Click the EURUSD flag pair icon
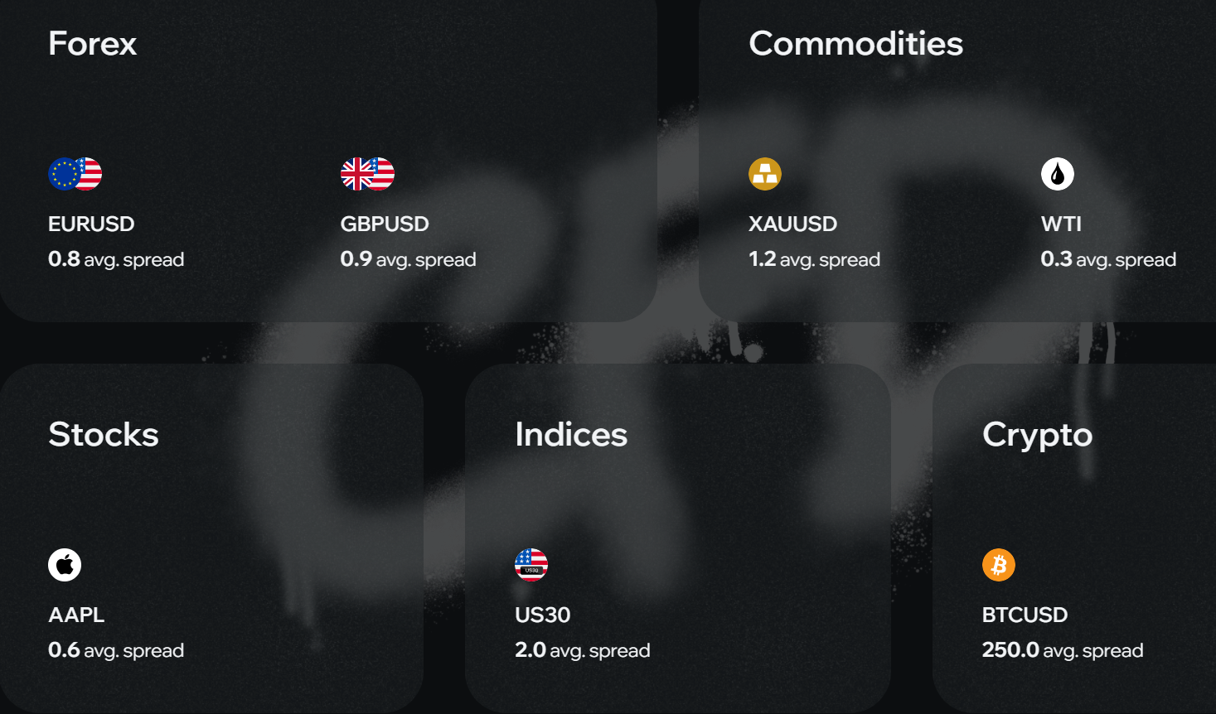This screenshot has height=714, width=1216. click(x=75, y=174)
